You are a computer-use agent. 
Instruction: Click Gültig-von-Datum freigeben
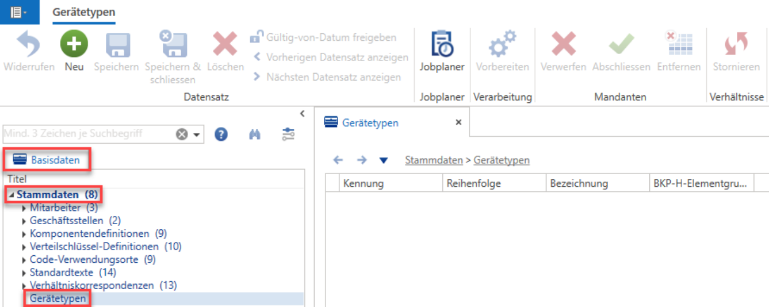[x=323, y=37]
